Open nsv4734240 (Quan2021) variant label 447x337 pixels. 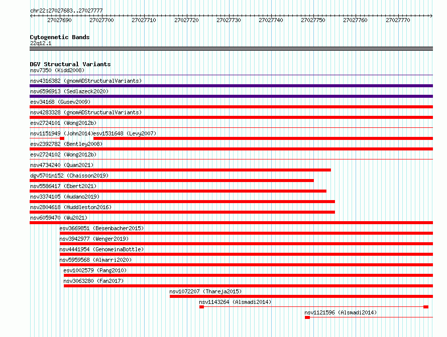(62, 165)
